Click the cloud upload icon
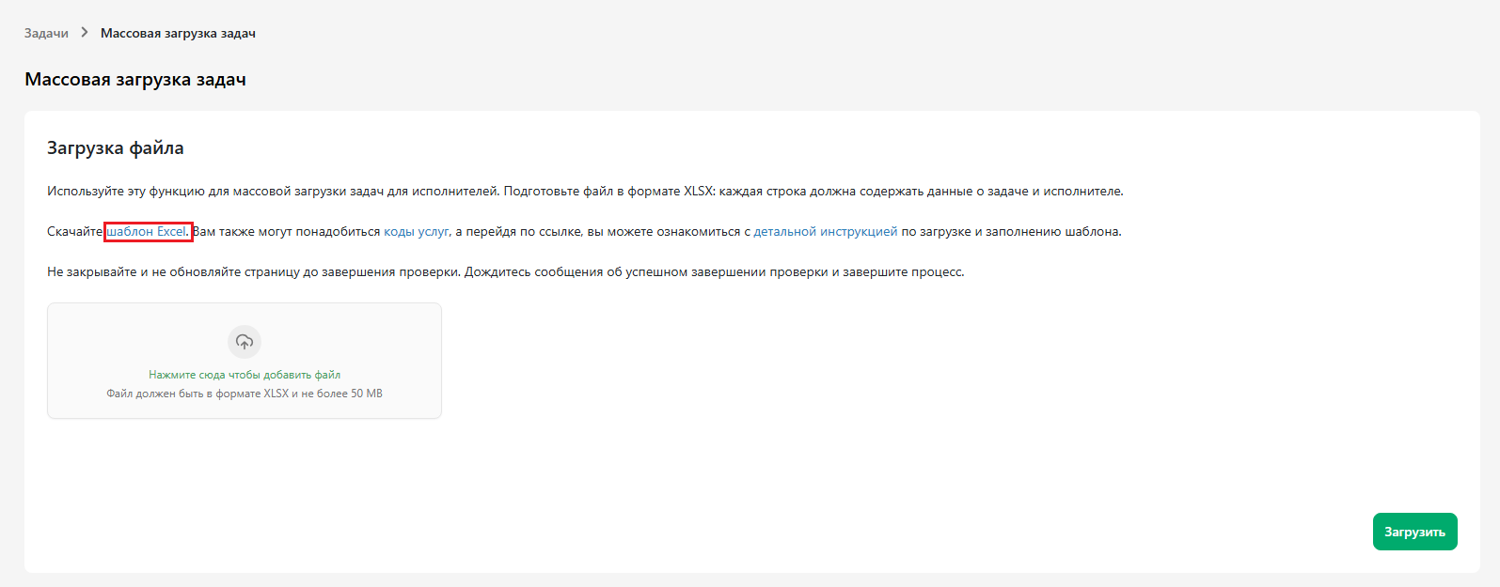This screenshot has height=587, width=1500. (x=245, y=342)
